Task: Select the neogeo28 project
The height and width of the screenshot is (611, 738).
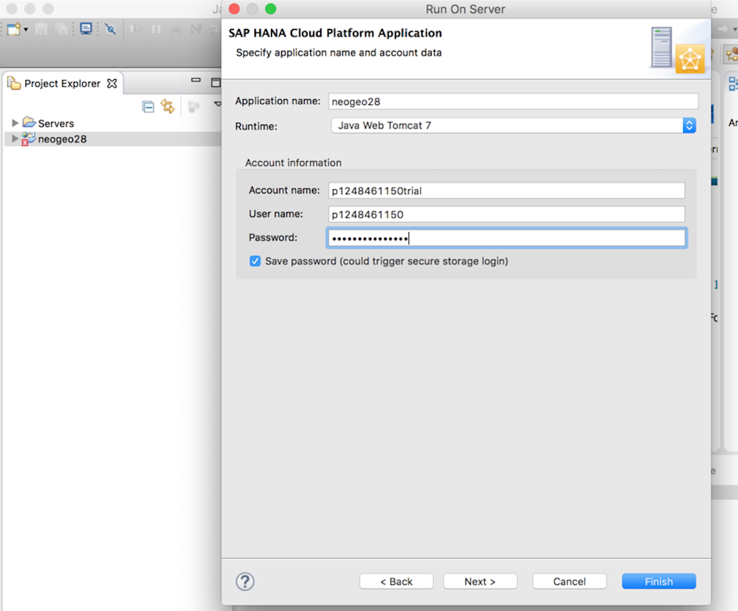Action: 62,139
